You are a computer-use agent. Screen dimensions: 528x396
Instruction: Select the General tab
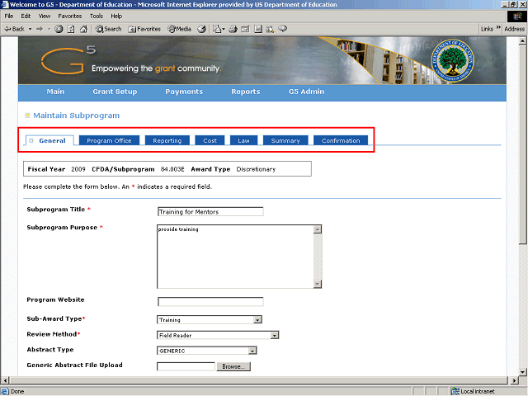49,140
